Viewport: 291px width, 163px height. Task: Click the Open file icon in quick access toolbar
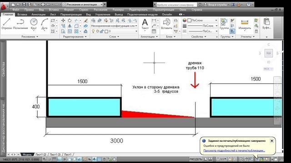point(18,5)
